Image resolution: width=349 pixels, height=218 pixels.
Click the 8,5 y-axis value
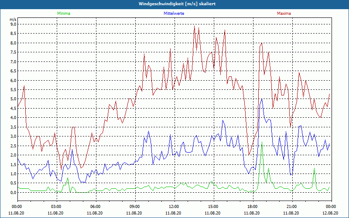(x=14, y=34)
